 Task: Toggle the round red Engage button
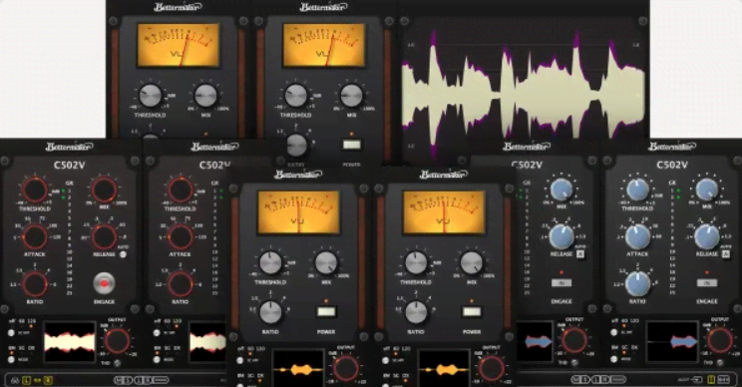104,283
